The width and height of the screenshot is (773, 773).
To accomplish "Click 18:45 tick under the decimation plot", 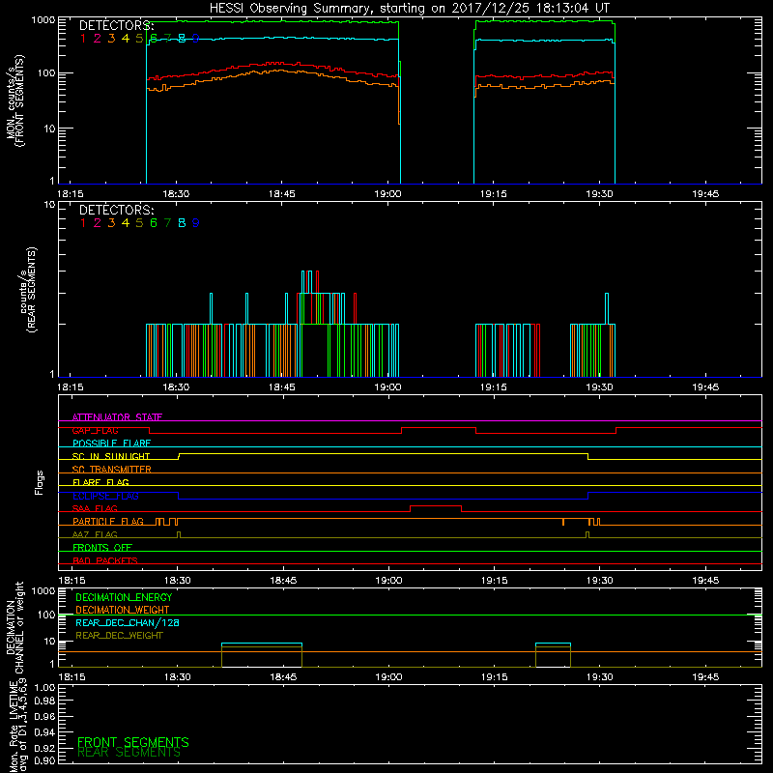I will (x=283, y=677).
